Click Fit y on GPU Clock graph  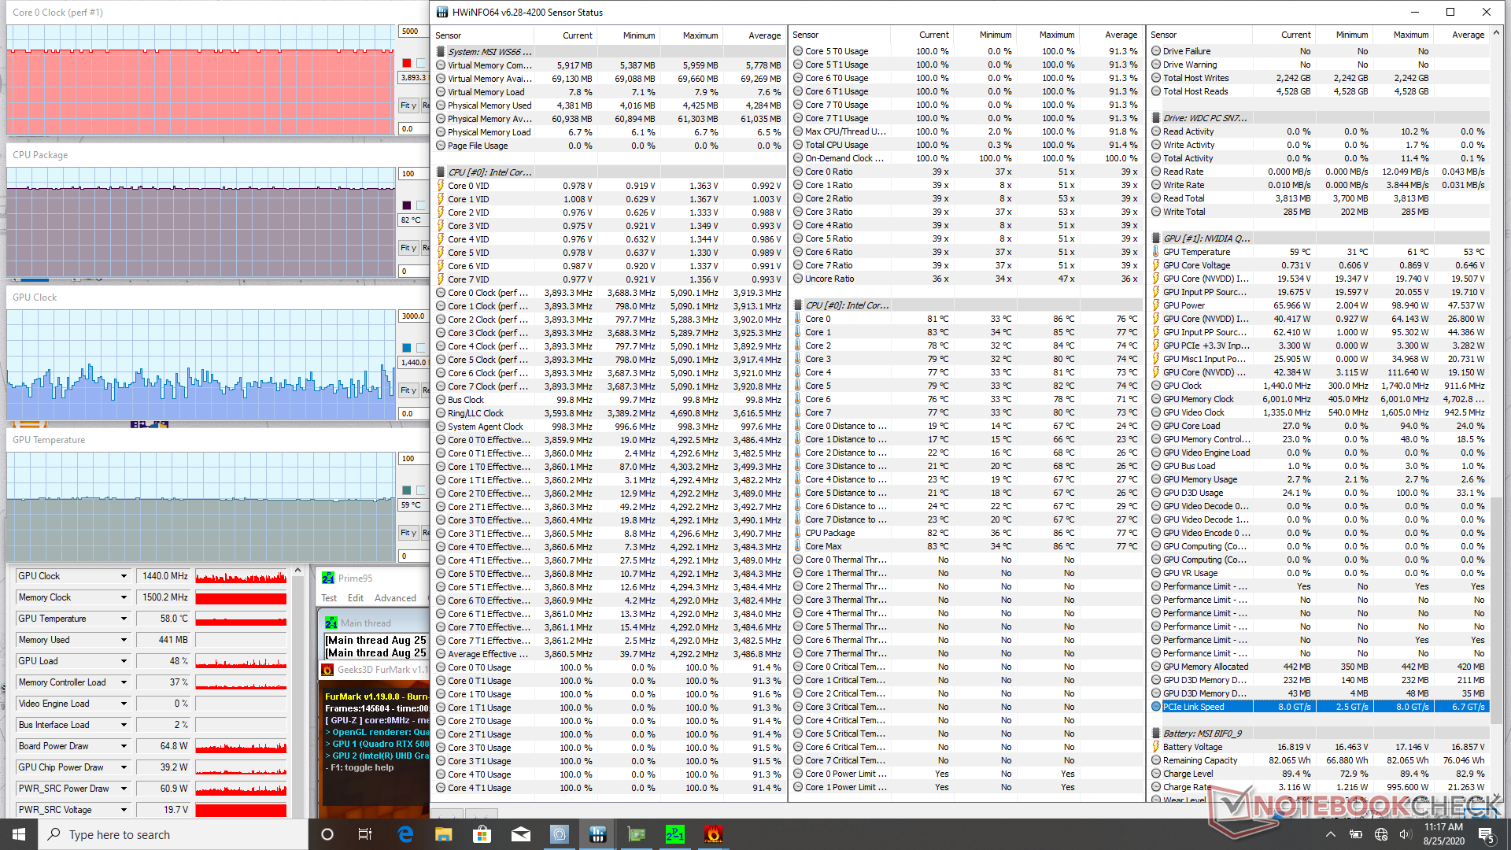[x=408, y=390]
